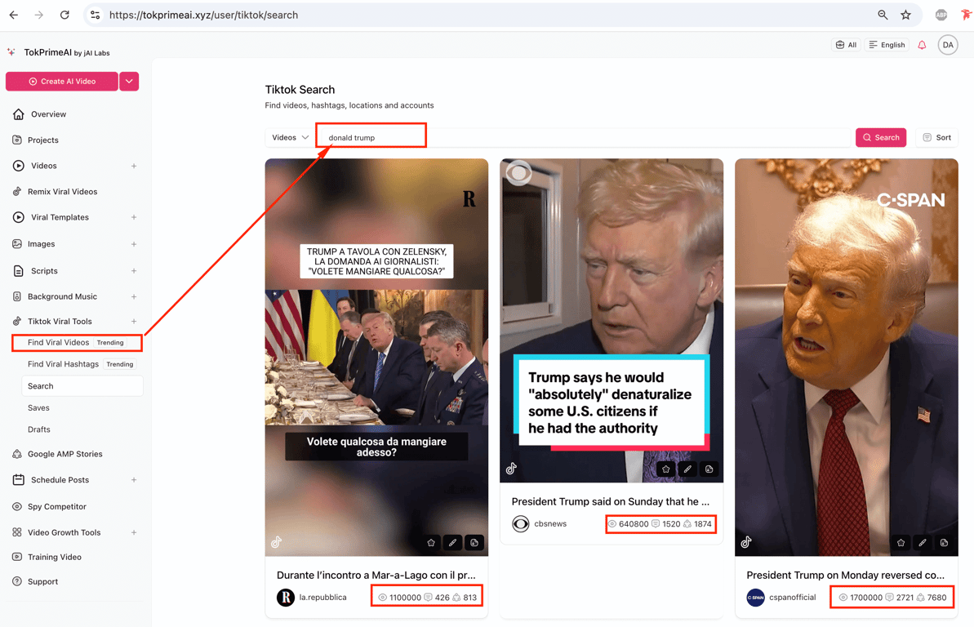Screen dimensions: 974x627
Task: Click the Video Growth Tools grid icon
Action: [17, 532]
